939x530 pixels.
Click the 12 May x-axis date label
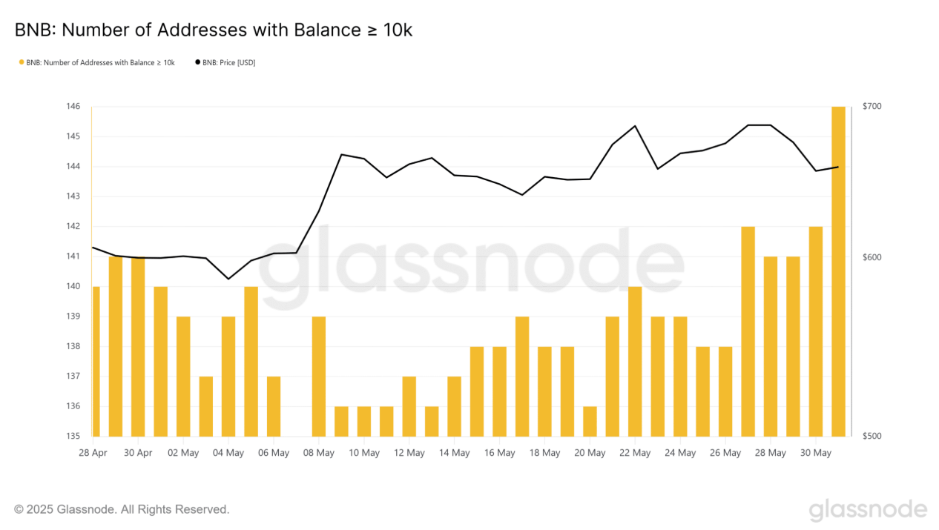tap(409, 453)
